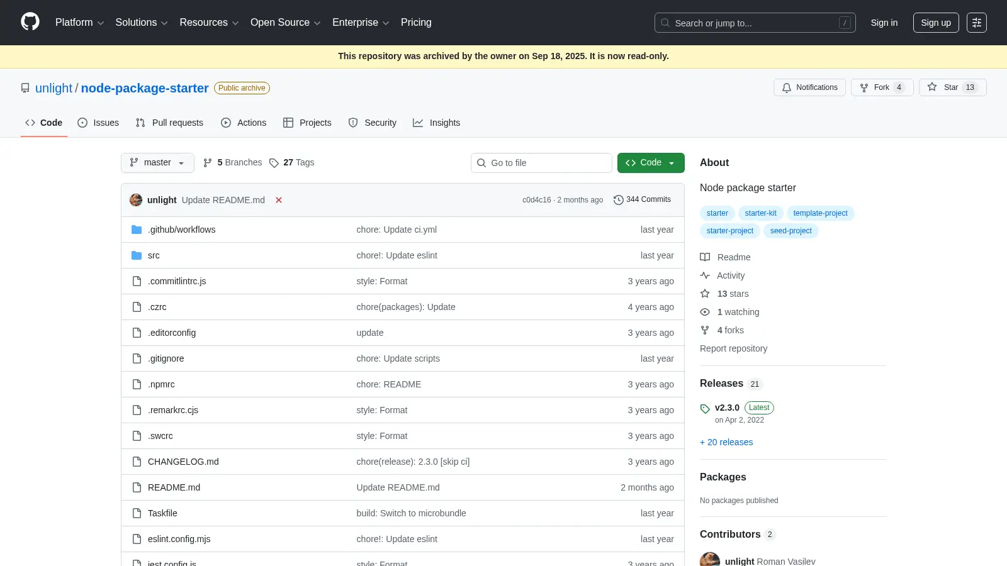Switch to the Pull requests tab
The width and height of the screenshot is (1007, 566).
pos(169,123)
